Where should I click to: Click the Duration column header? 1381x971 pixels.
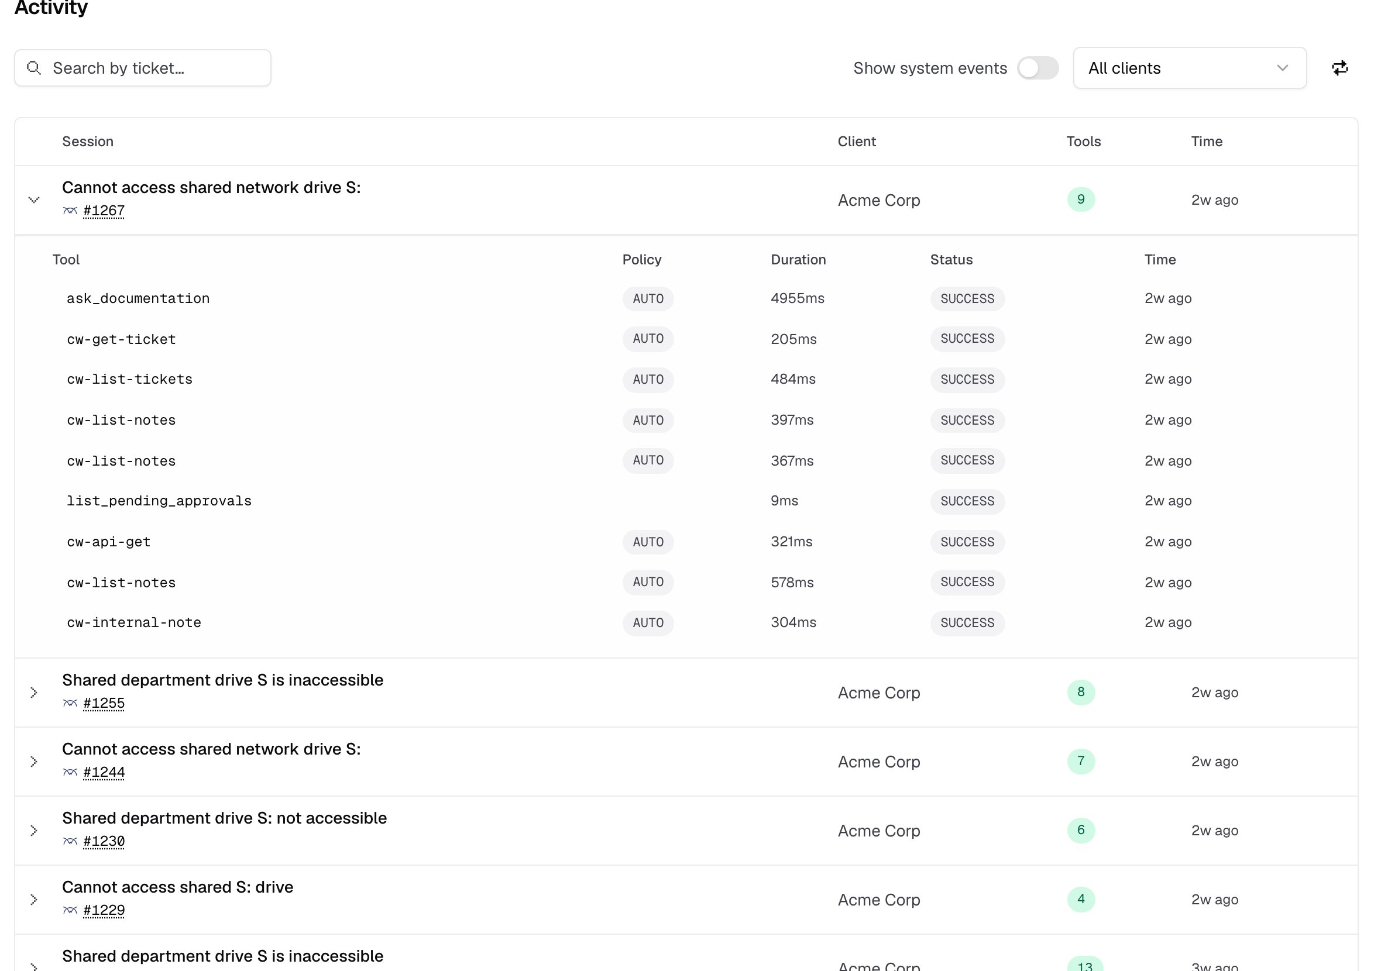click(798, 260)
